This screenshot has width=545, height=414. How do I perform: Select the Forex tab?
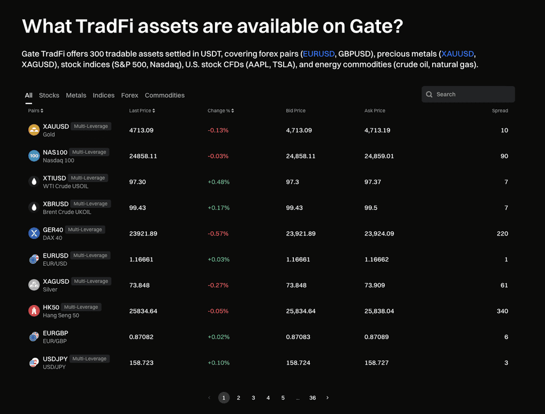pos(129,95)
